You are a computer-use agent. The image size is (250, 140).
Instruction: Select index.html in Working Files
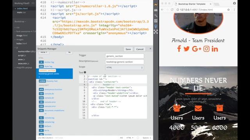pyautogui.click(x=22, y=9)
